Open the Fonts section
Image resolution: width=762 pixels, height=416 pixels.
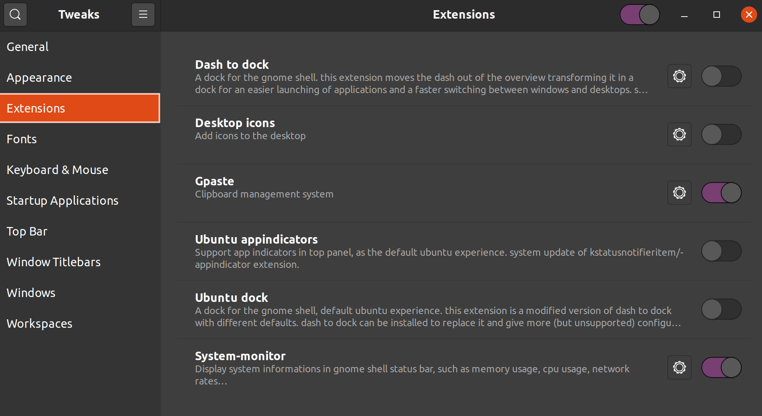coord(21,139)
